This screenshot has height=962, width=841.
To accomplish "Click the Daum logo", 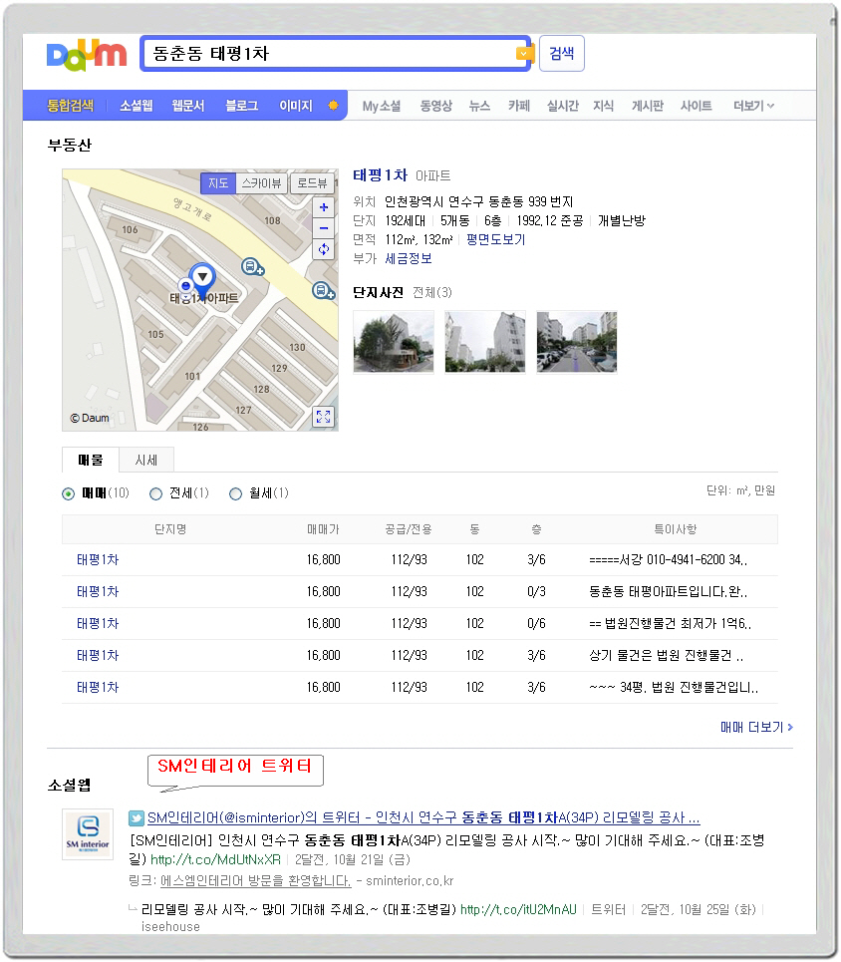I will (x=87, y=54).
